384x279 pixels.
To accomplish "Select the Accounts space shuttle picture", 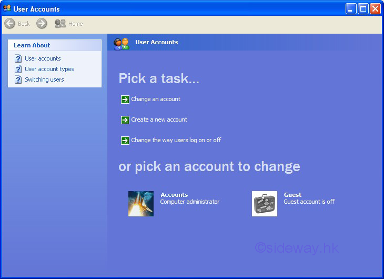I will coord(141,204).
